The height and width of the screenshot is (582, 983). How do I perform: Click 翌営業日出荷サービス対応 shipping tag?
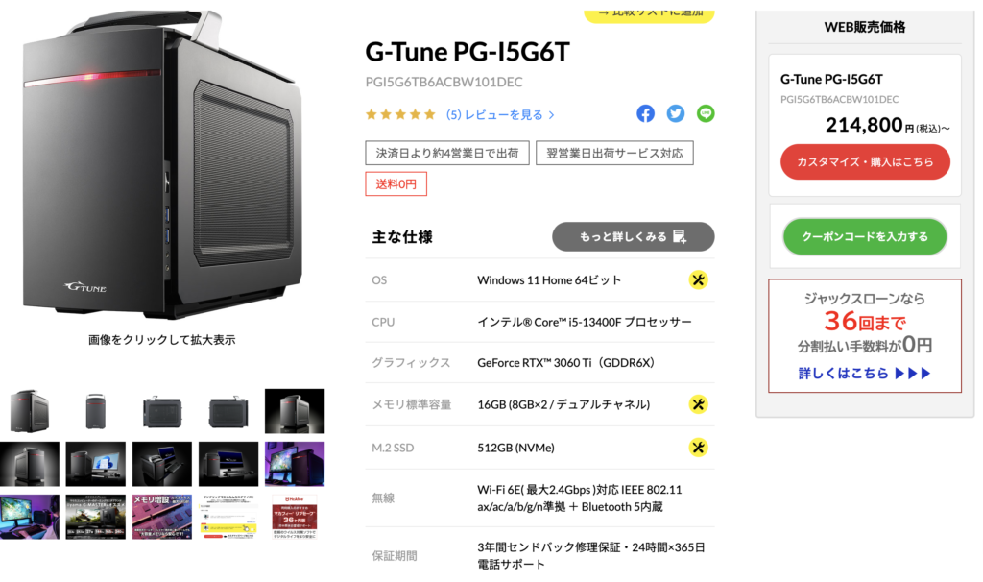(x=614, y=153)
